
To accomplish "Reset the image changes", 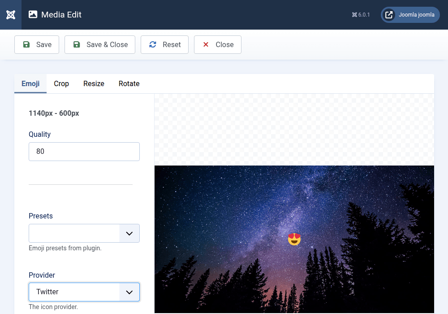I will click(164, 44).
